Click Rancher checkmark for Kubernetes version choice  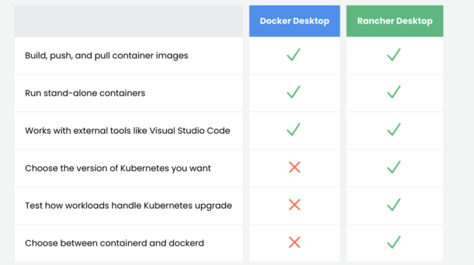coord(394,167)
